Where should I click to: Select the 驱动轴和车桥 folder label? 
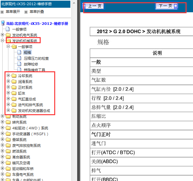tap(23, 169)
